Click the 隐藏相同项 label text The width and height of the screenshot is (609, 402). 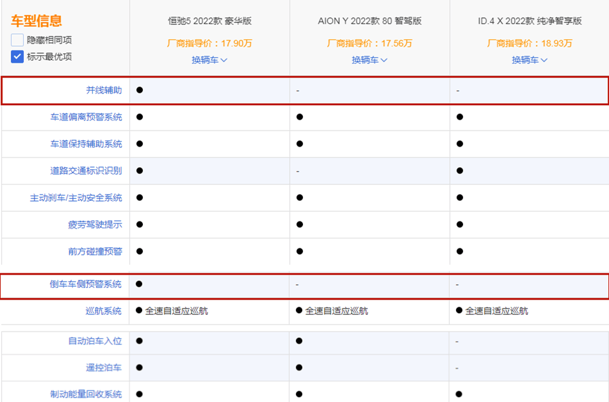click(49, 40)
